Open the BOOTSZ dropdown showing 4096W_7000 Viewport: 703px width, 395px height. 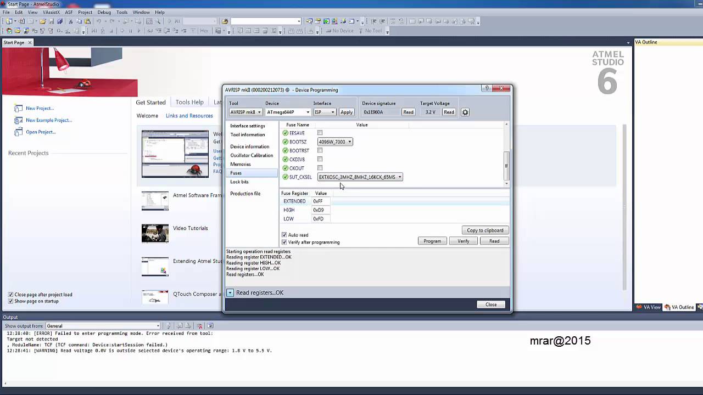pyautogui.click(x=335, y=142)
